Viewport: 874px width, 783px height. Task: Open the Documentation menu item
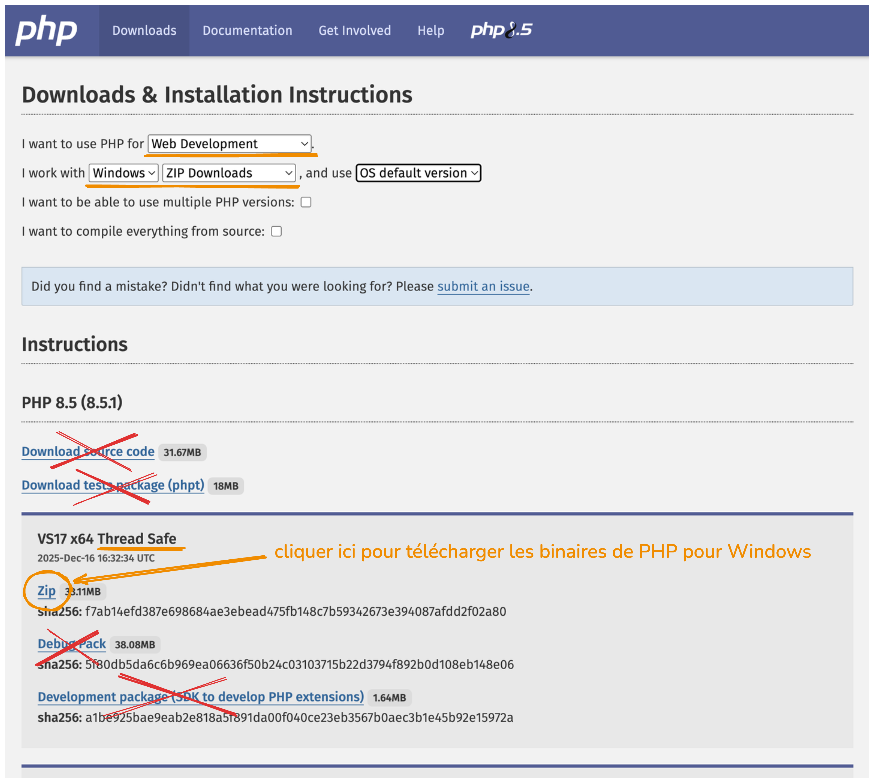(x=247, y=31)
